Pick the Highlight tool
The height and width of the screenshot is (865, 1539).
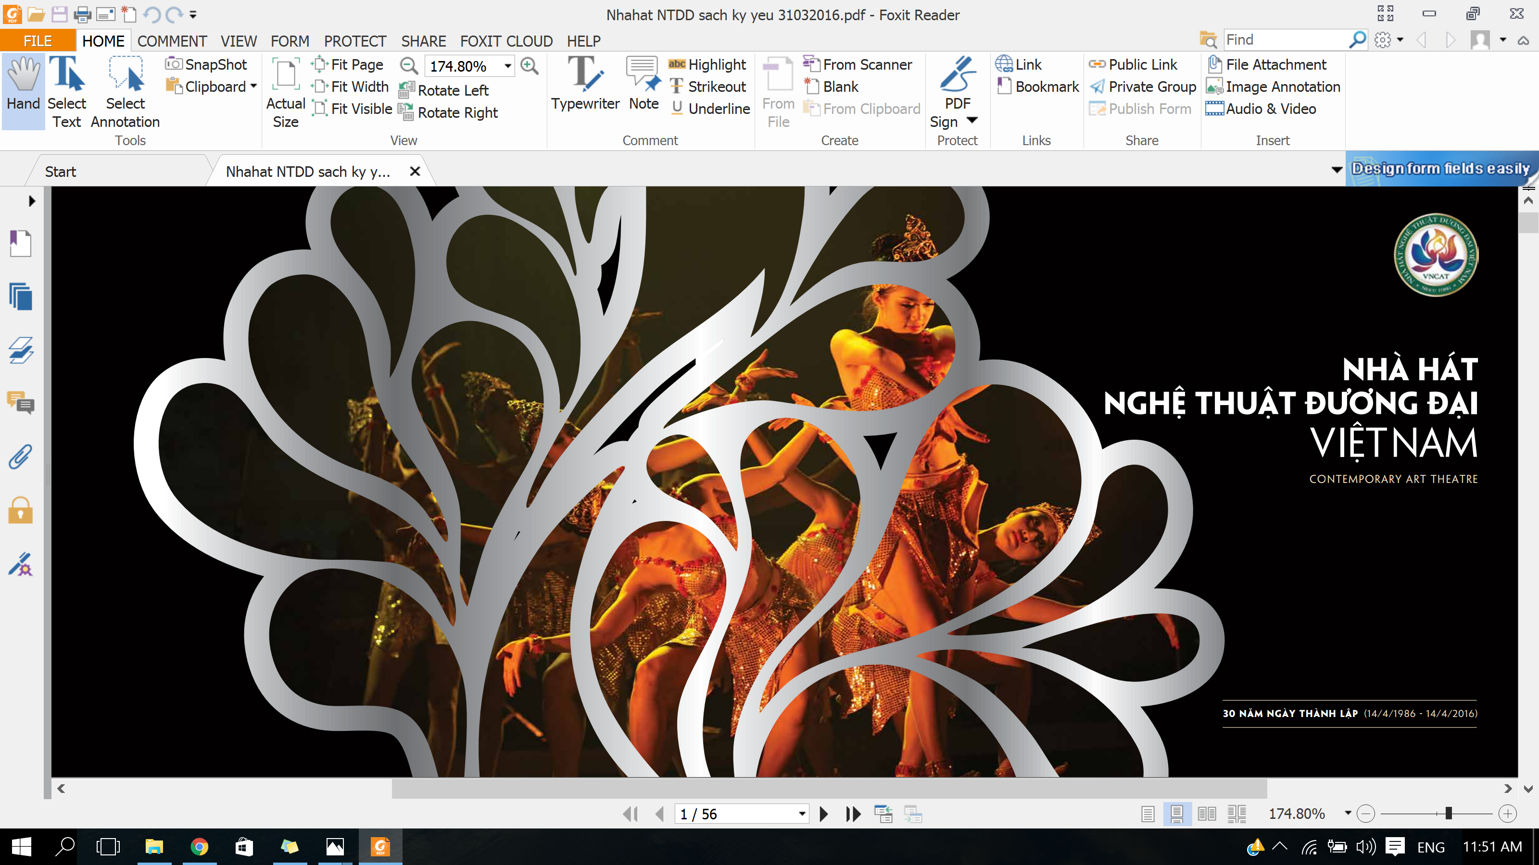pos(707,64)
